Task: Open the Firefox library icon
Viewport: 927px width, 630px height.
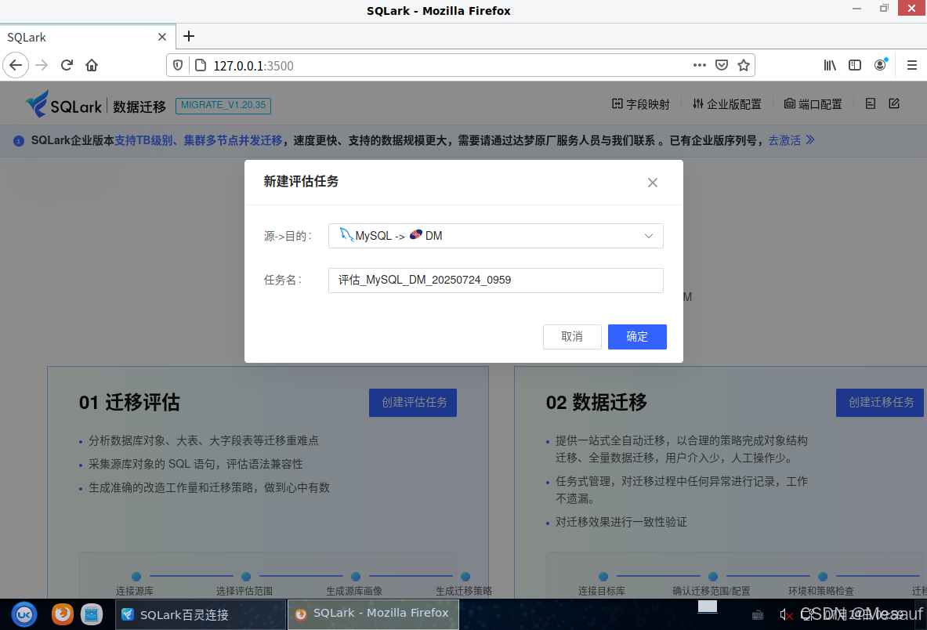Action: [830, 65]
